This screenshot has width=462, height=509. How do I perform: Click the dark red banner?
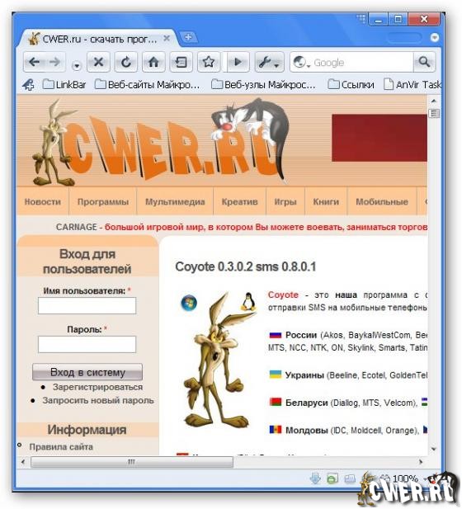pos(379,138)
